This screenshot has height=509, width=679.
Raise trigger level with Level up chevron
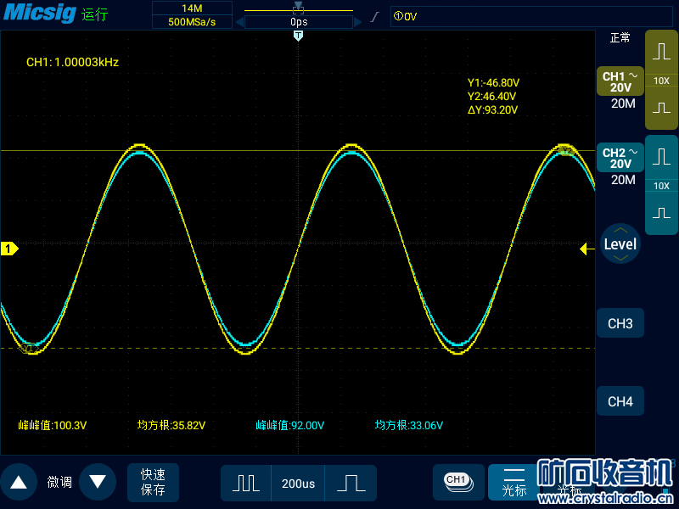pyautogui.click(x=620, y=230)
